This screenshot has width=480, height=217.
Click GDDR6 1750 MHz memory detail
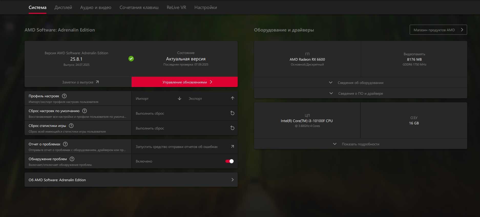point(414,64)
